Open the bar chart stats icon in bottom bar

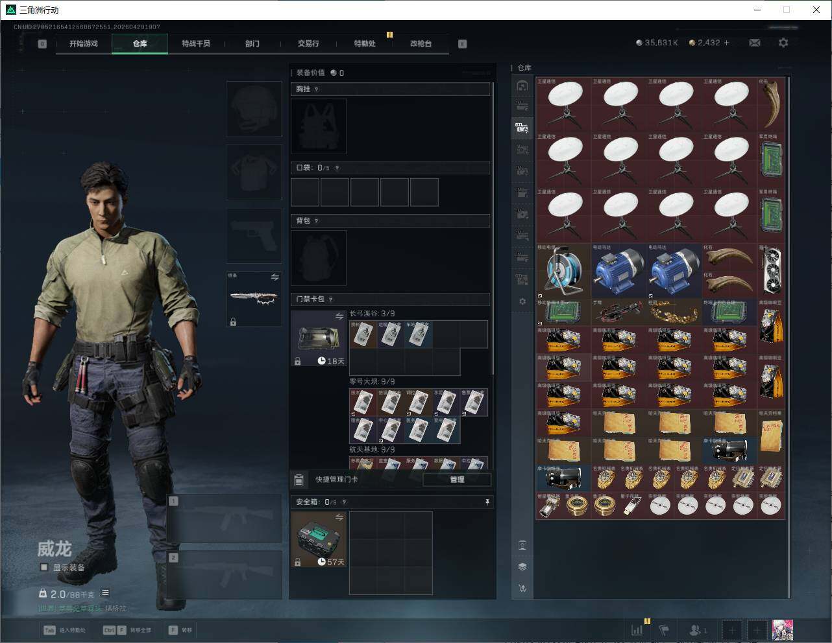[637, 630]
